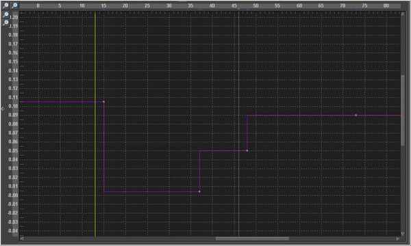This screenshot has width=411, height=246.
Task: Click the horizontal scrollbar left arrow
Action: [22, 238]
